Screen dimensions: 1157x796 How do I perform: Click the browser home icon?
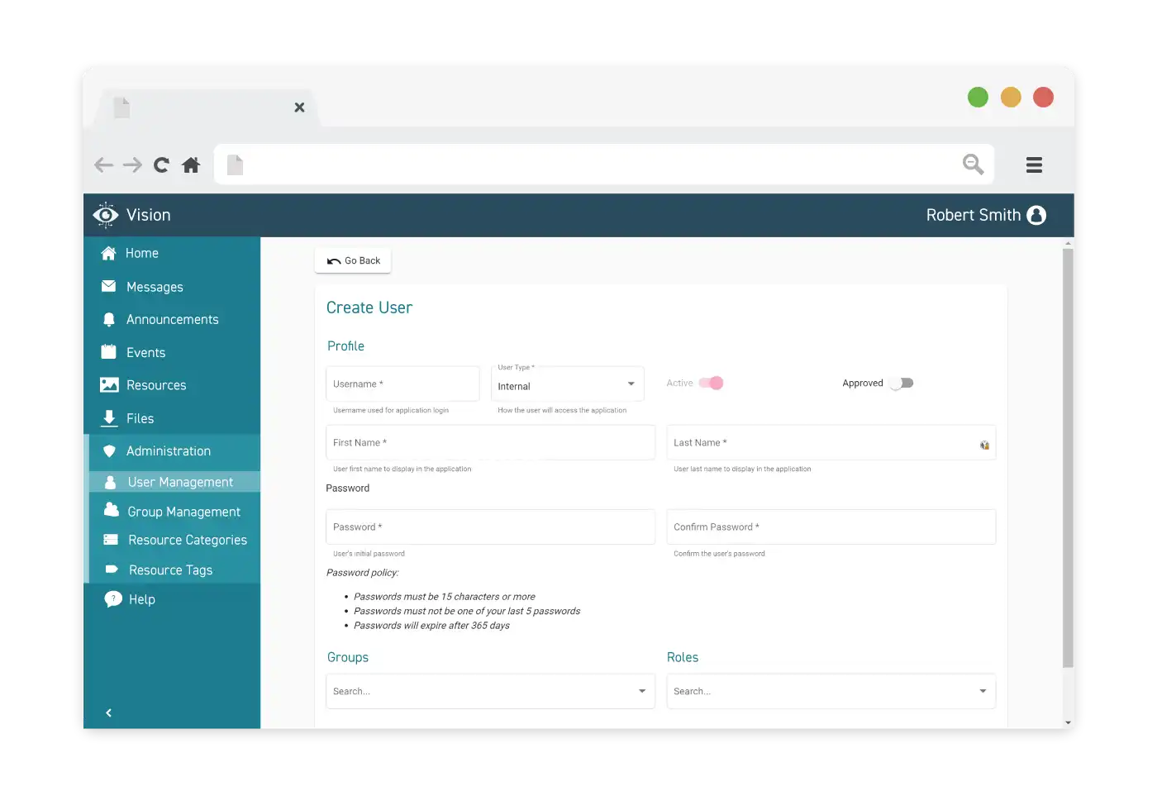191,165
